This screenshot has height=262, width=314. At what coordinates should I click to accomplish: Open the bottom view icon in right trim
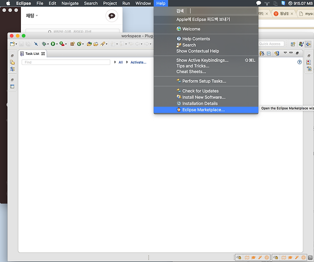pyautogui.click(x=309, y=69)
